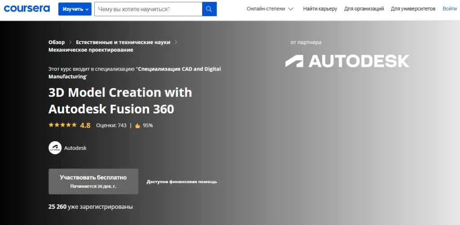Click the magnifier search button
460x225 pixels.
click(209, 9)
